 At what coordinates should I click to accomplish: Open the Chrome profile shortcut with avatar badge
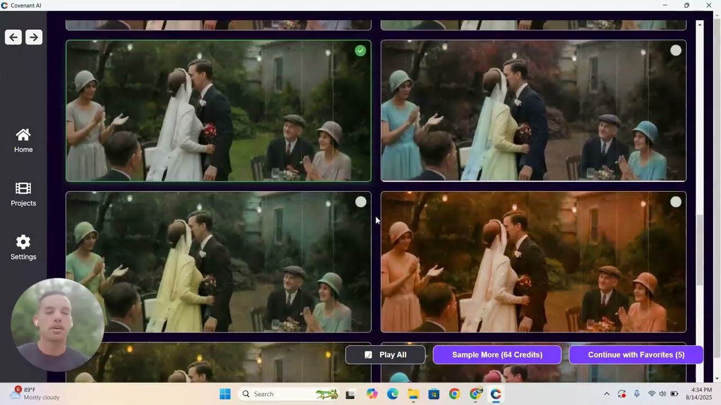(x=475, y=394)
